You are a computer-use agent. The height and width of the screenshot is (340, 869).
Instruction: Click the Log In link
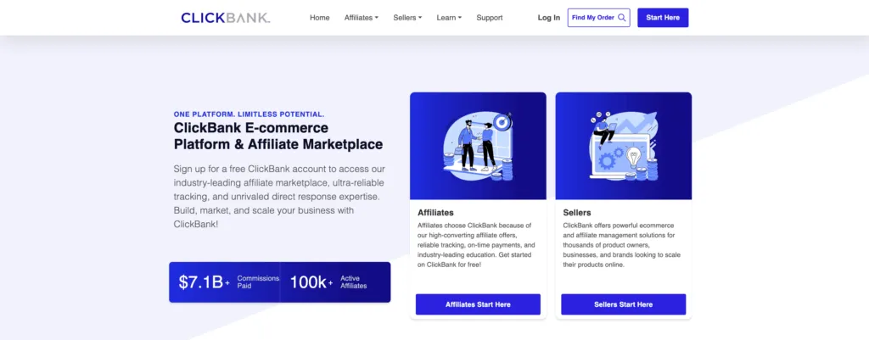[549, 18]
